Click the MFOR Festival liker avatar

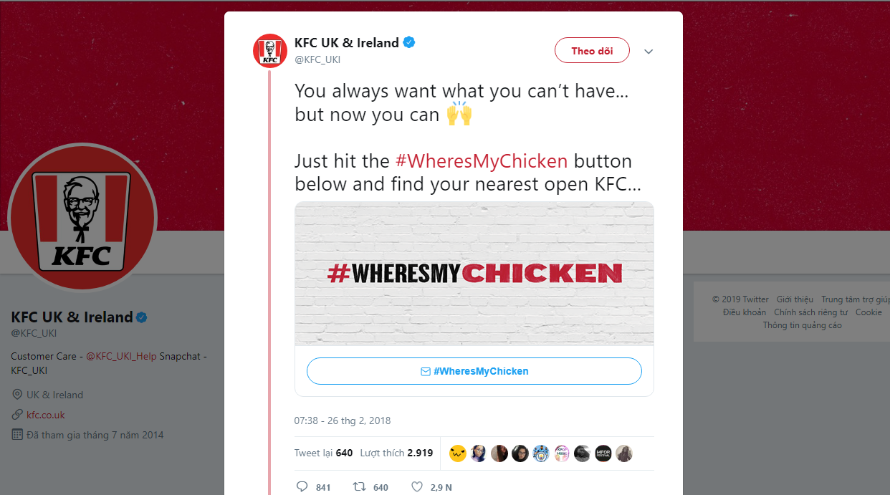coord(603,453)
